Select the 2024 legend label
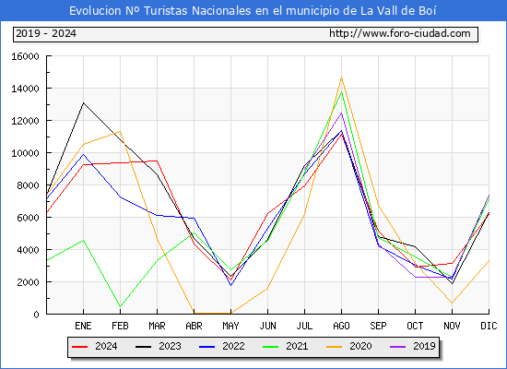 [x=106, y=346]
